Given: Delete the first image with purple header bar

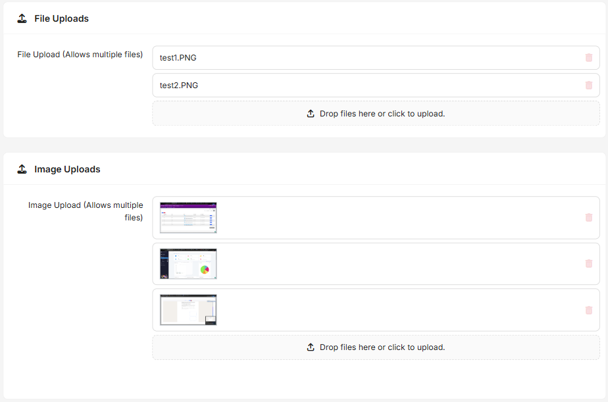Looking at the screenshot, I should pyautogui.click(x=588, y=218).
